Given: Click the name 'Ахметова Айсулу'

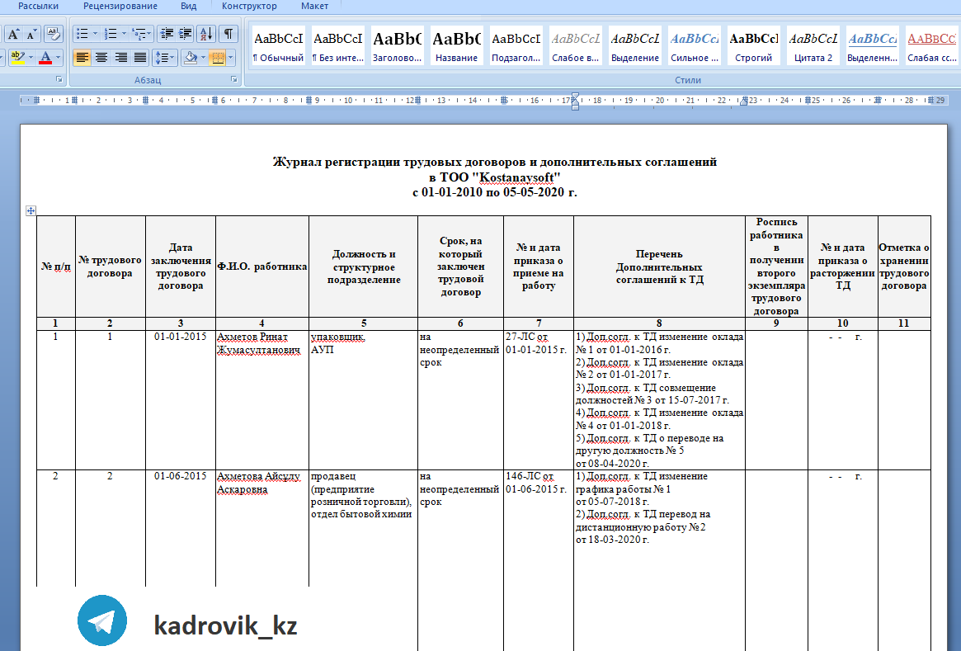Looking at the screenshot, I should [259, 476].
